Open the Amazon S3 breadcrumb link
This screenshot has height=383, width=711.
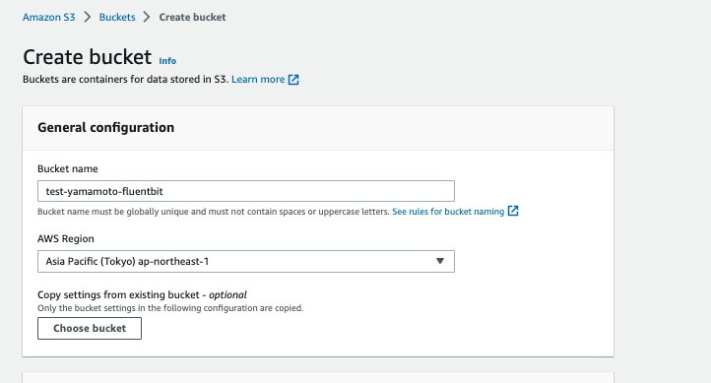coord(49,17)
